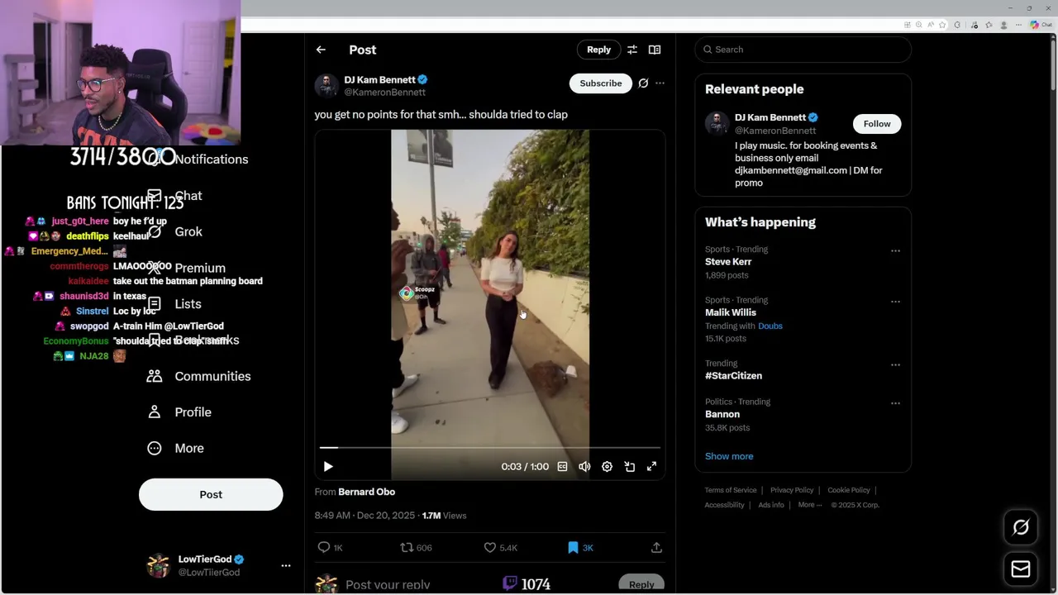Screen dimensions: 1058x595
Task: Follow DJ Kam Bennett in Relevant people
Action: pos(877,124)
